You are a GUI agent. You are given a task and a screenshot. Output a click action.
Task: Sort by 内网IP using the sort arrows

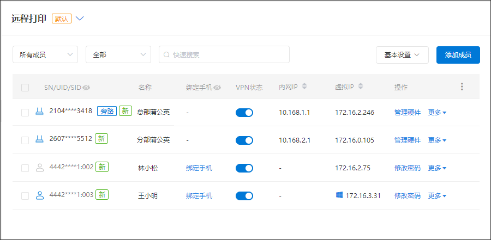click(304, 86)
